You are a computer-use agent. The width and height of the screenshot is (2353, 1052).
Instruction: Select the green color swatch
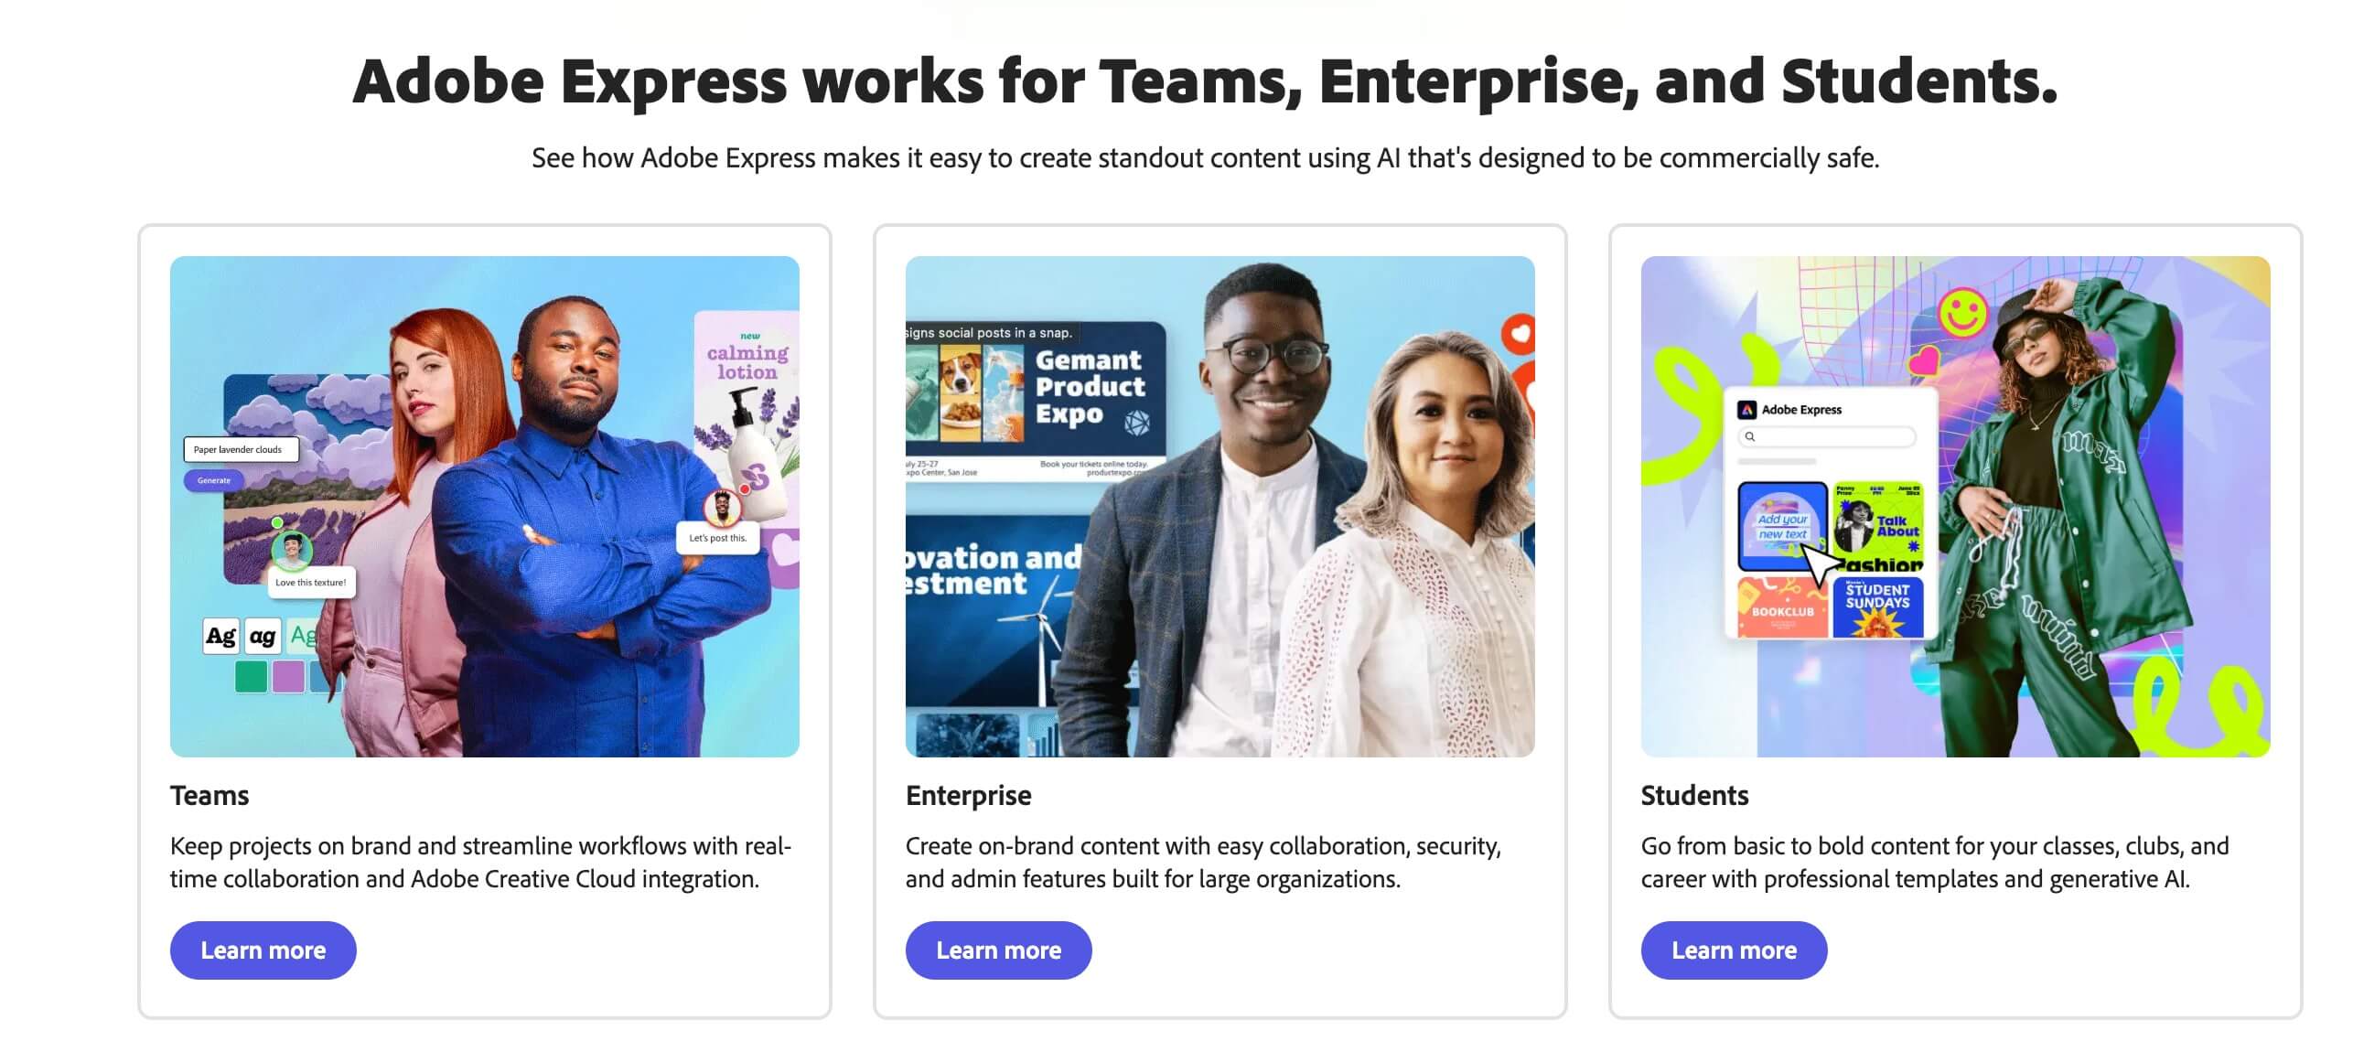[x=252, y=677]
